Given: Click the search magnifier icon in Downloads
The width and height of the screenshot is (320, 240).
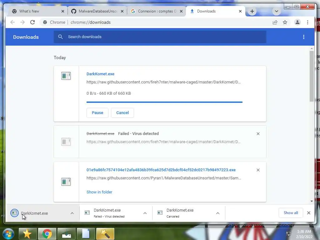Looking at the screenshot, I should 60,37.
